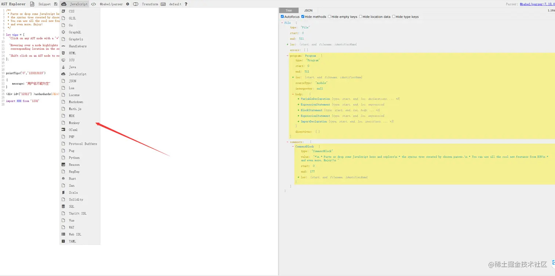Click the Web IDL list icon
Viewport: 555px width, 276px height.
64,234
